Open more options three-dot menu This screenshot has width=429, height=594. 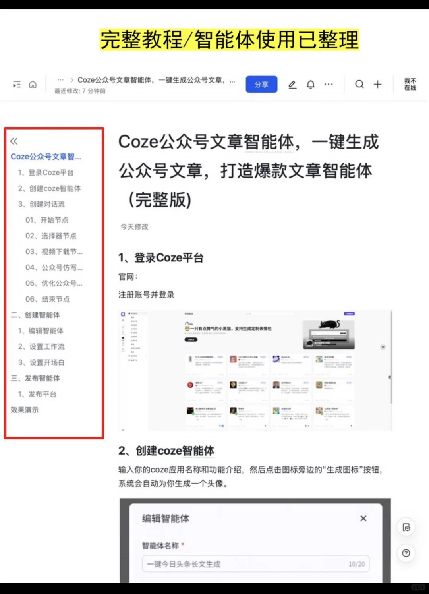click(329, 84)
